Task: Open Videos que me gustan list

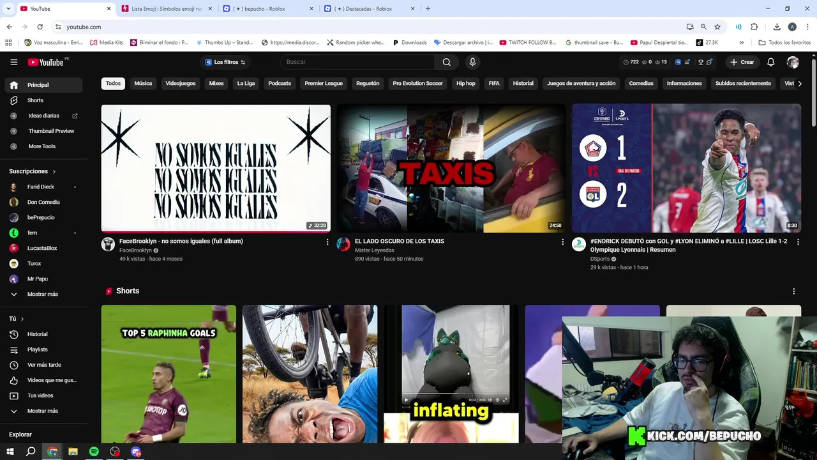Action: click(43, 380)
